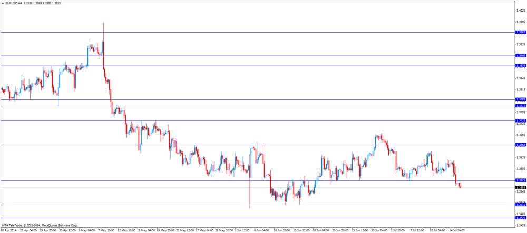Click the 7 Jul 12:00 time label

pyautogui.click(x=418, y=231)
